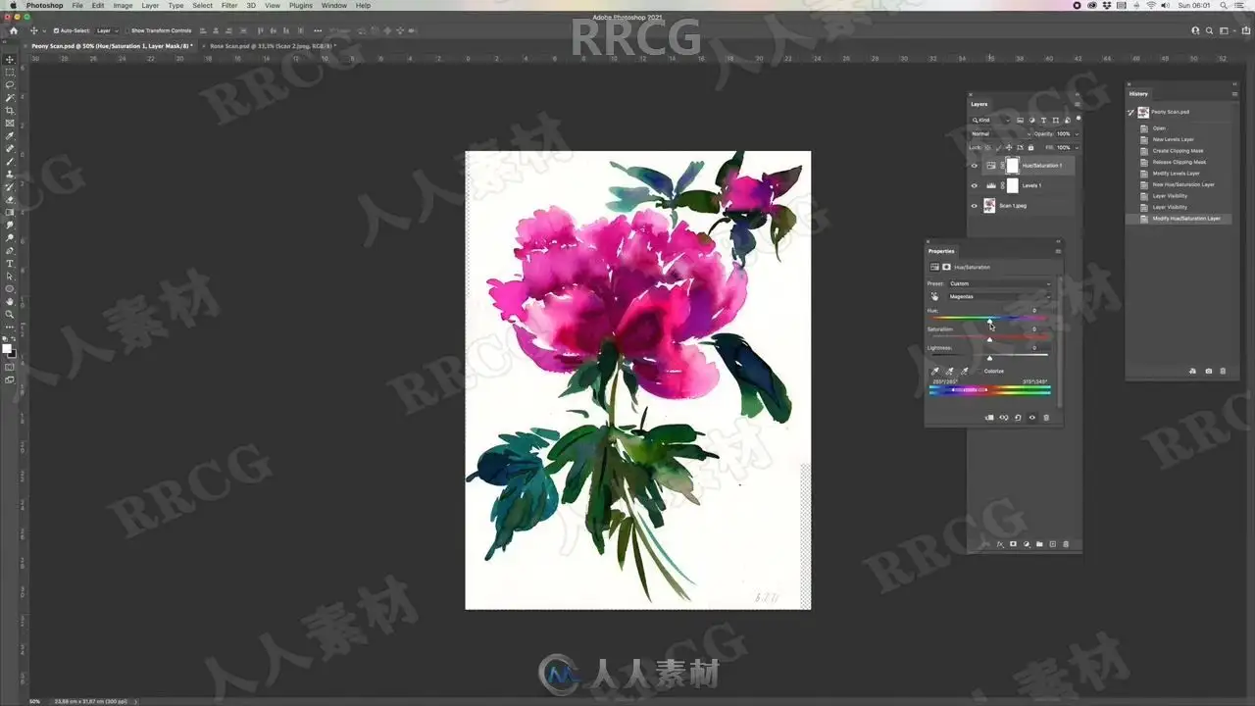Clip adjustment to layer below icon

click(x=989, y=418)
